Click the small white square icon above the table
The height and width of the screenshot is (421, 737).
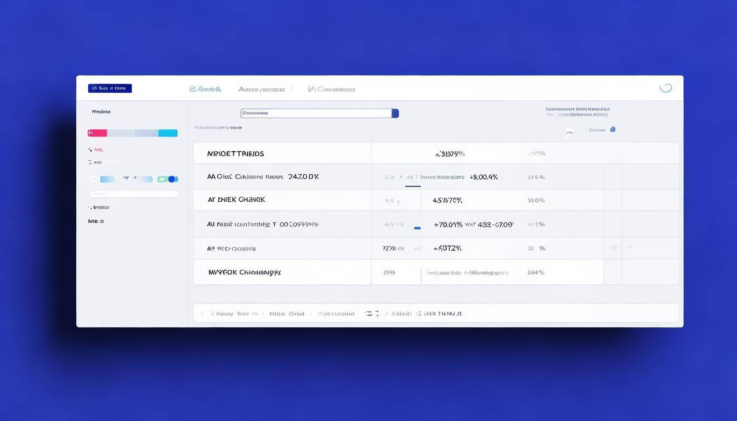click(x=569, y=132)
